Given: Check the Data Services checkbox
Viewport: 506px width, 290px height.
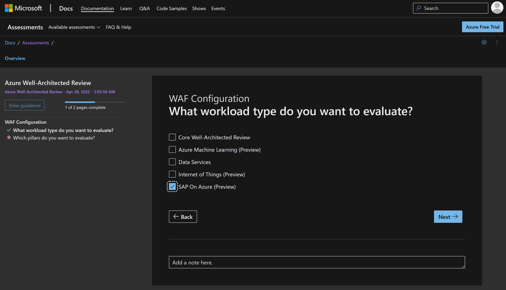Looking at the screenshot, I should tap(172, 162).
